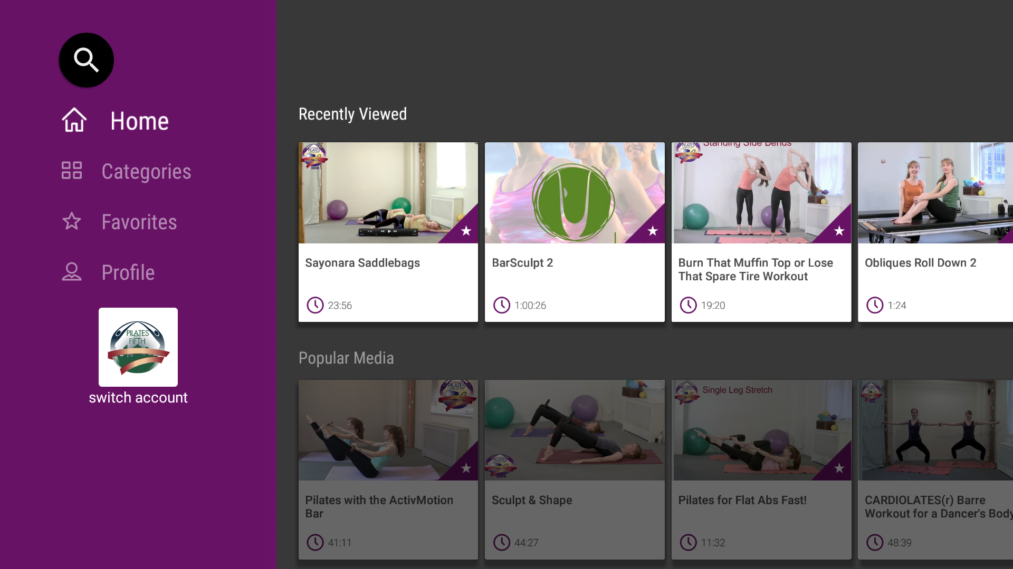Open the Profile menu entry

point(128,273)
